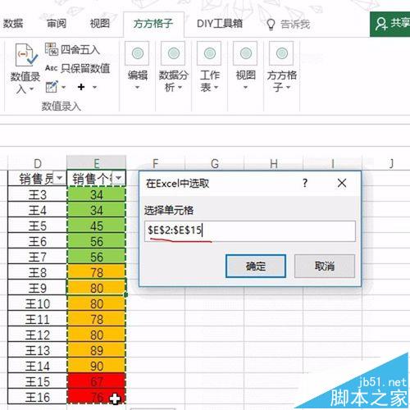This screenshot has height=410, width=410.
Task: Open the 销售个数 column filter dropdown
Action: [x=119, y=178]
